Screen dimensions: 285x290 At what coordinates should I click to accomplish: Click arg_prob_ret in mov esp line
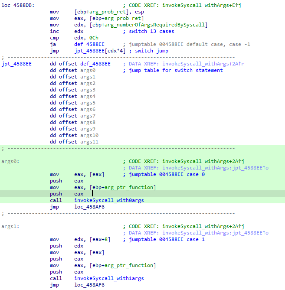point(107,12)
